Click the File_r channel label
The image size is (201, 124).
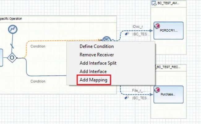tap(139, 91)
